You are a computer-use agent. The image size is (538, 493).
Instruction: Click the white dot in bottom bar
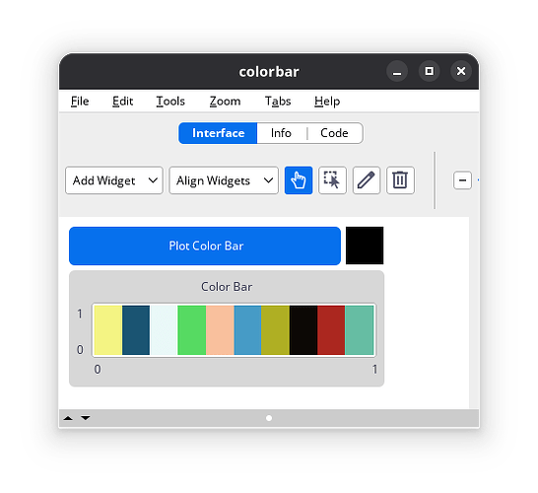point(269,418)
